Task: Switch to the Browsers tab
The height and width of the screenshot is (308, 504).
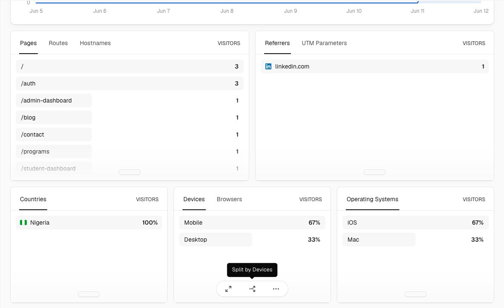Action: point(229,200)
